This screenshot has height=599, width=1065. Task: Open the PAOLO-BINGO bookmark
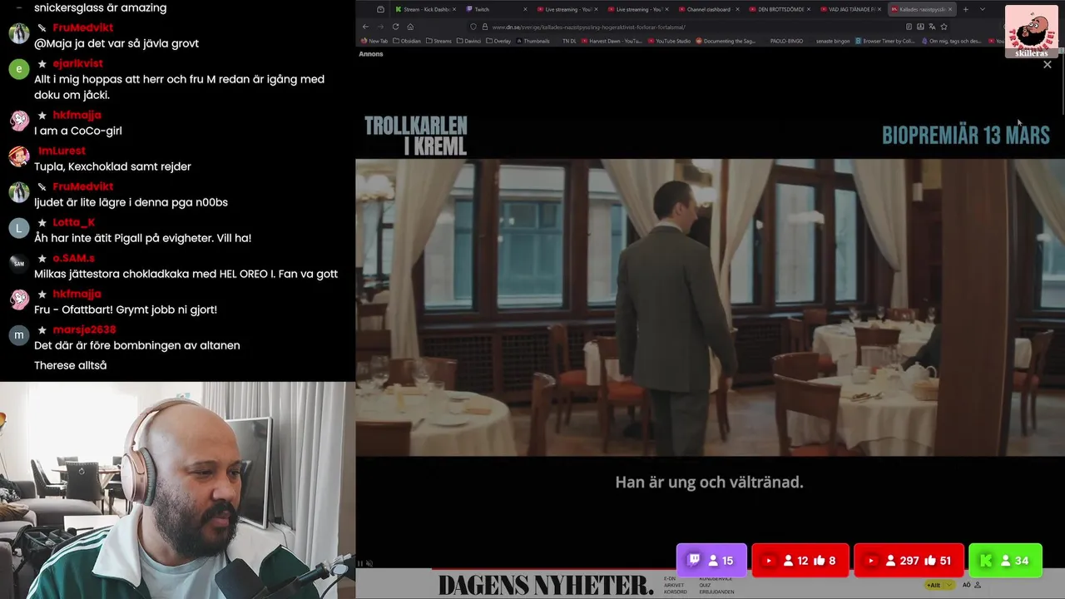786,41
